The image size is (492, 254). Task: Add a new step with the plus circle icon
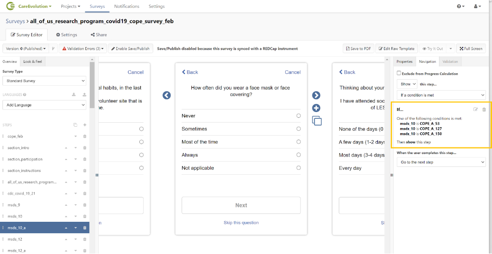click(x=316, y=108)
